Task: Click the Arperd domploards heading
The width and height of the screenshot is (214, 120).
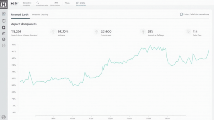Action: (x=24, y=24)
